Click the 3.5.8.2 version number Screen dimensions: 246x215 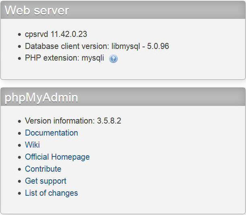click(109, 121)
